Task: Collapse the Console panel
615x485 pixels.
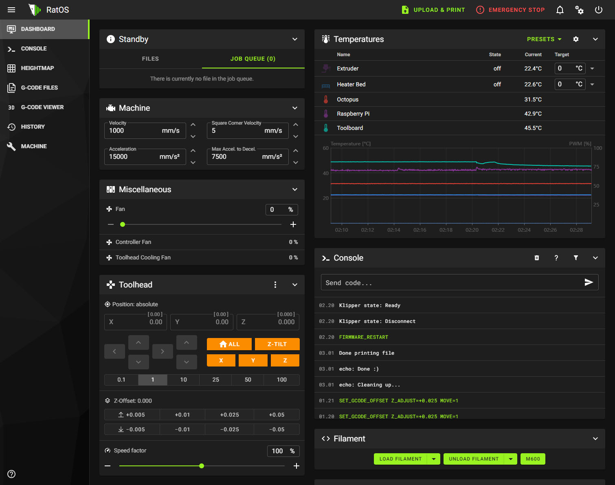Action: 595,258
